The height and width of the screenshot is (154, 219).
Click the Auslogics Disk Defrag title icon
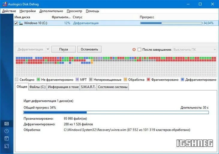4,4
